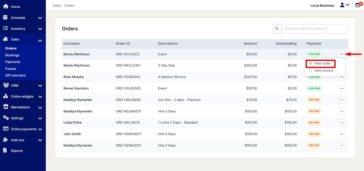The height and width of the screenshot is (171, 364).
Task: Open actions menu for John Smith order
Action: point(342,134)
